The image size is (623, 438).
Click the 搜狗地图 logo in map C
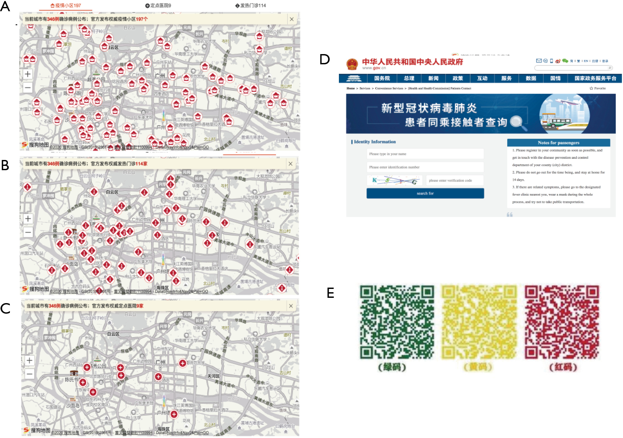[x=37, y=430]
